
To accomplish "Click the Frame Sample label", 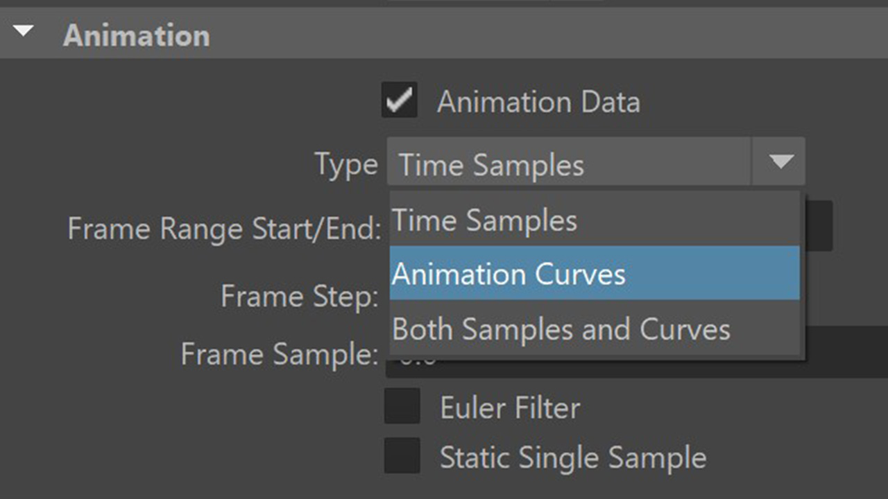I will pyautogui.click(x=280, y=355).
